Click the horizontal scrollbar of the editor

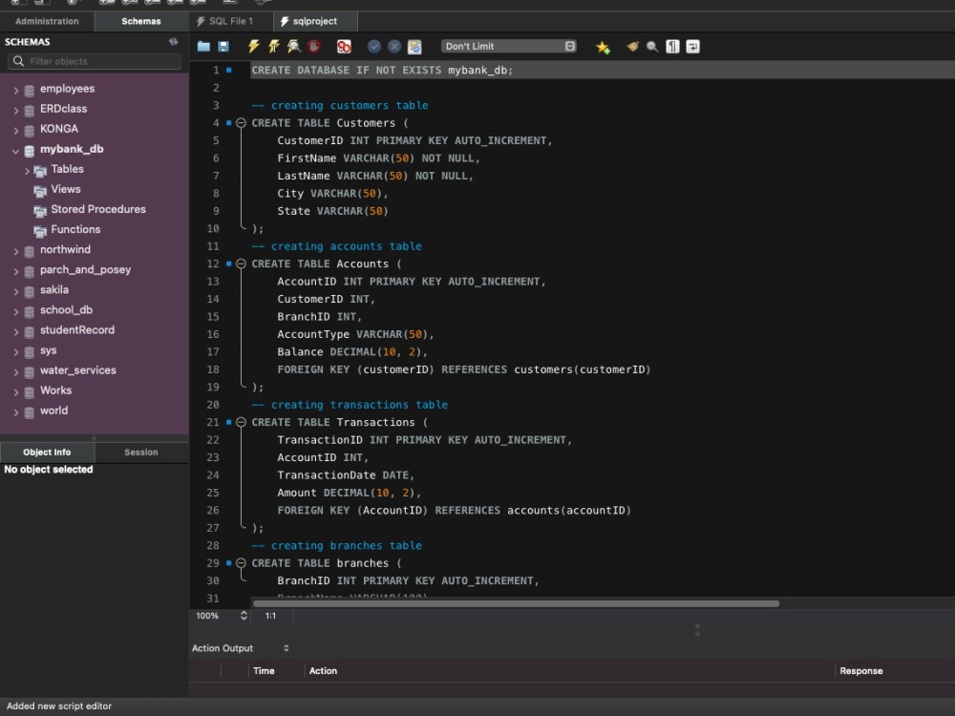[516, 604]
